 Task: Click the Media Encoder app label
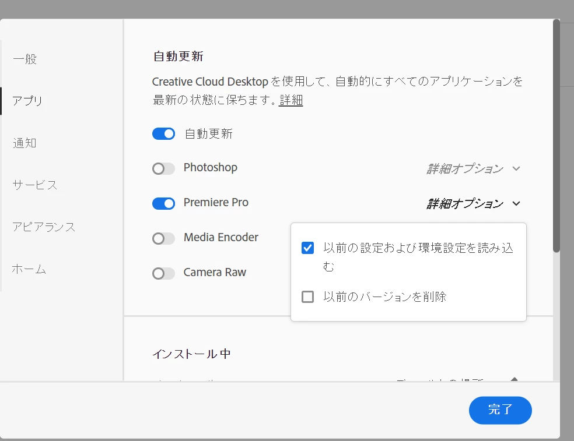click(x=221, y=237)
